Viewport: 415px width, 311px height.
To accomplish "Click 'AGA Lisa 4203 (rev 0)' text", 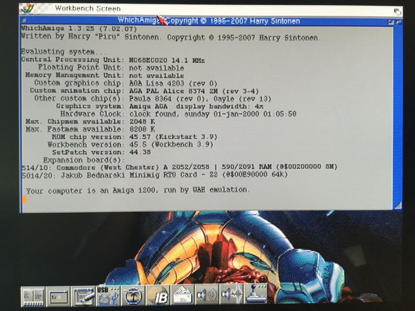I will click(x=173, y=83).
